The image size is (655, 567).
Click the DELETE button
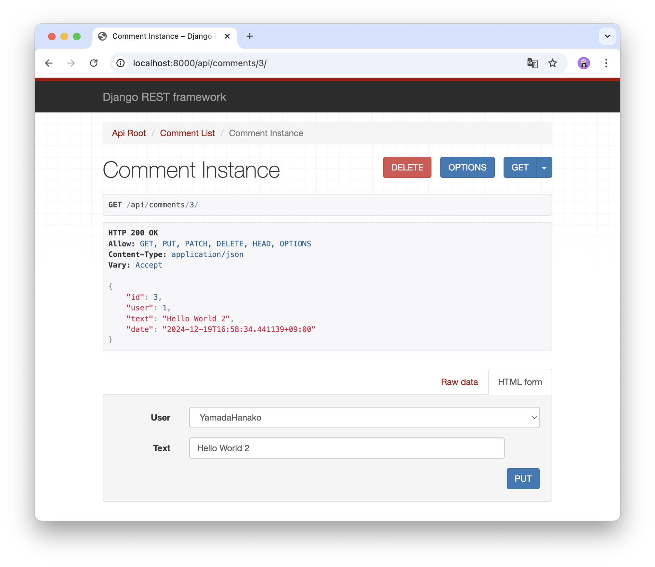click(407, 167)
